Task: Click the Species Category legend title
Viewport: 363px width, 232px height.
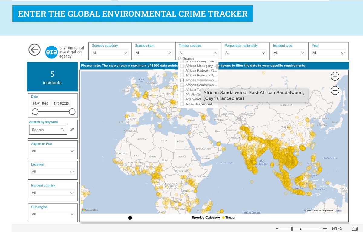Action: (x=206, y=217)
